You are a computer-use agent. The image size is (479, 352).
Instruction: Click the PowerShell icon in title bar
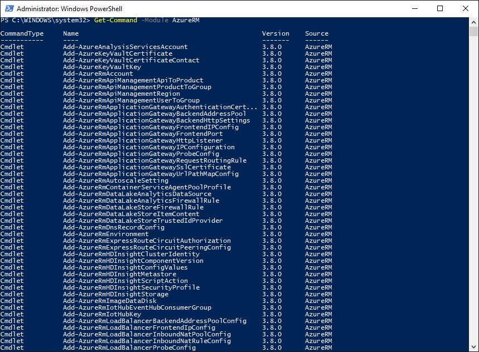tap(9, 8)
